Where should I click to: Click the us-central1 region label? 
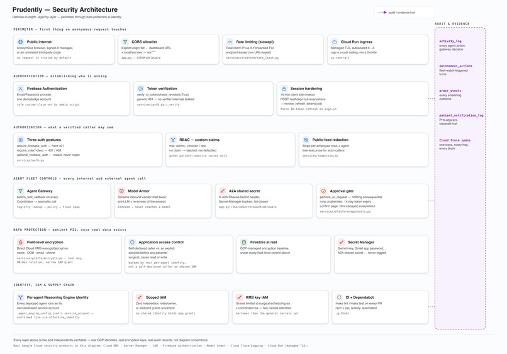click(x=340, y=58)
